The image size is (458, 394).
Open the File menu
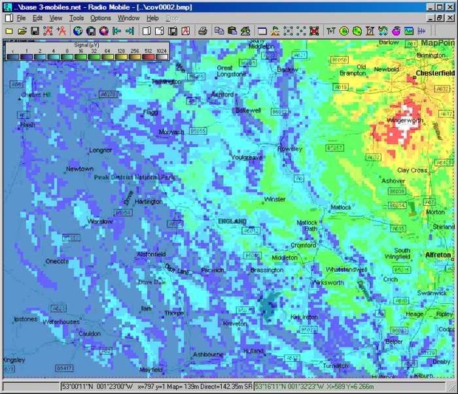click(21, 18)
